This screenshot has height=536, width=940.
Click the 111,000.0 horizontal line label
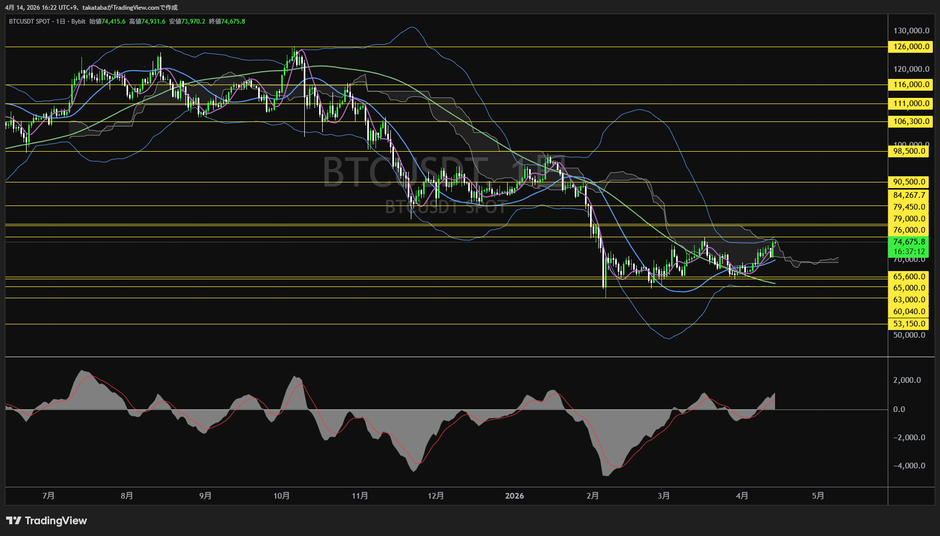click(x=911, y=104)
